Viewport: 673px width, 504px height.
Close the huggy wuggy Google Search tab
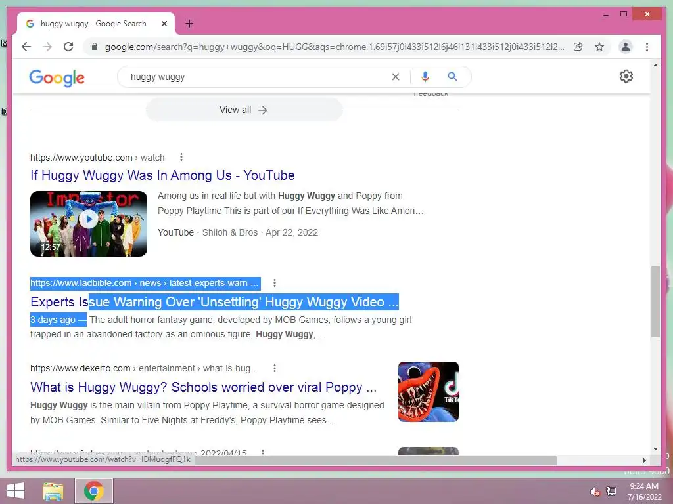164,24
